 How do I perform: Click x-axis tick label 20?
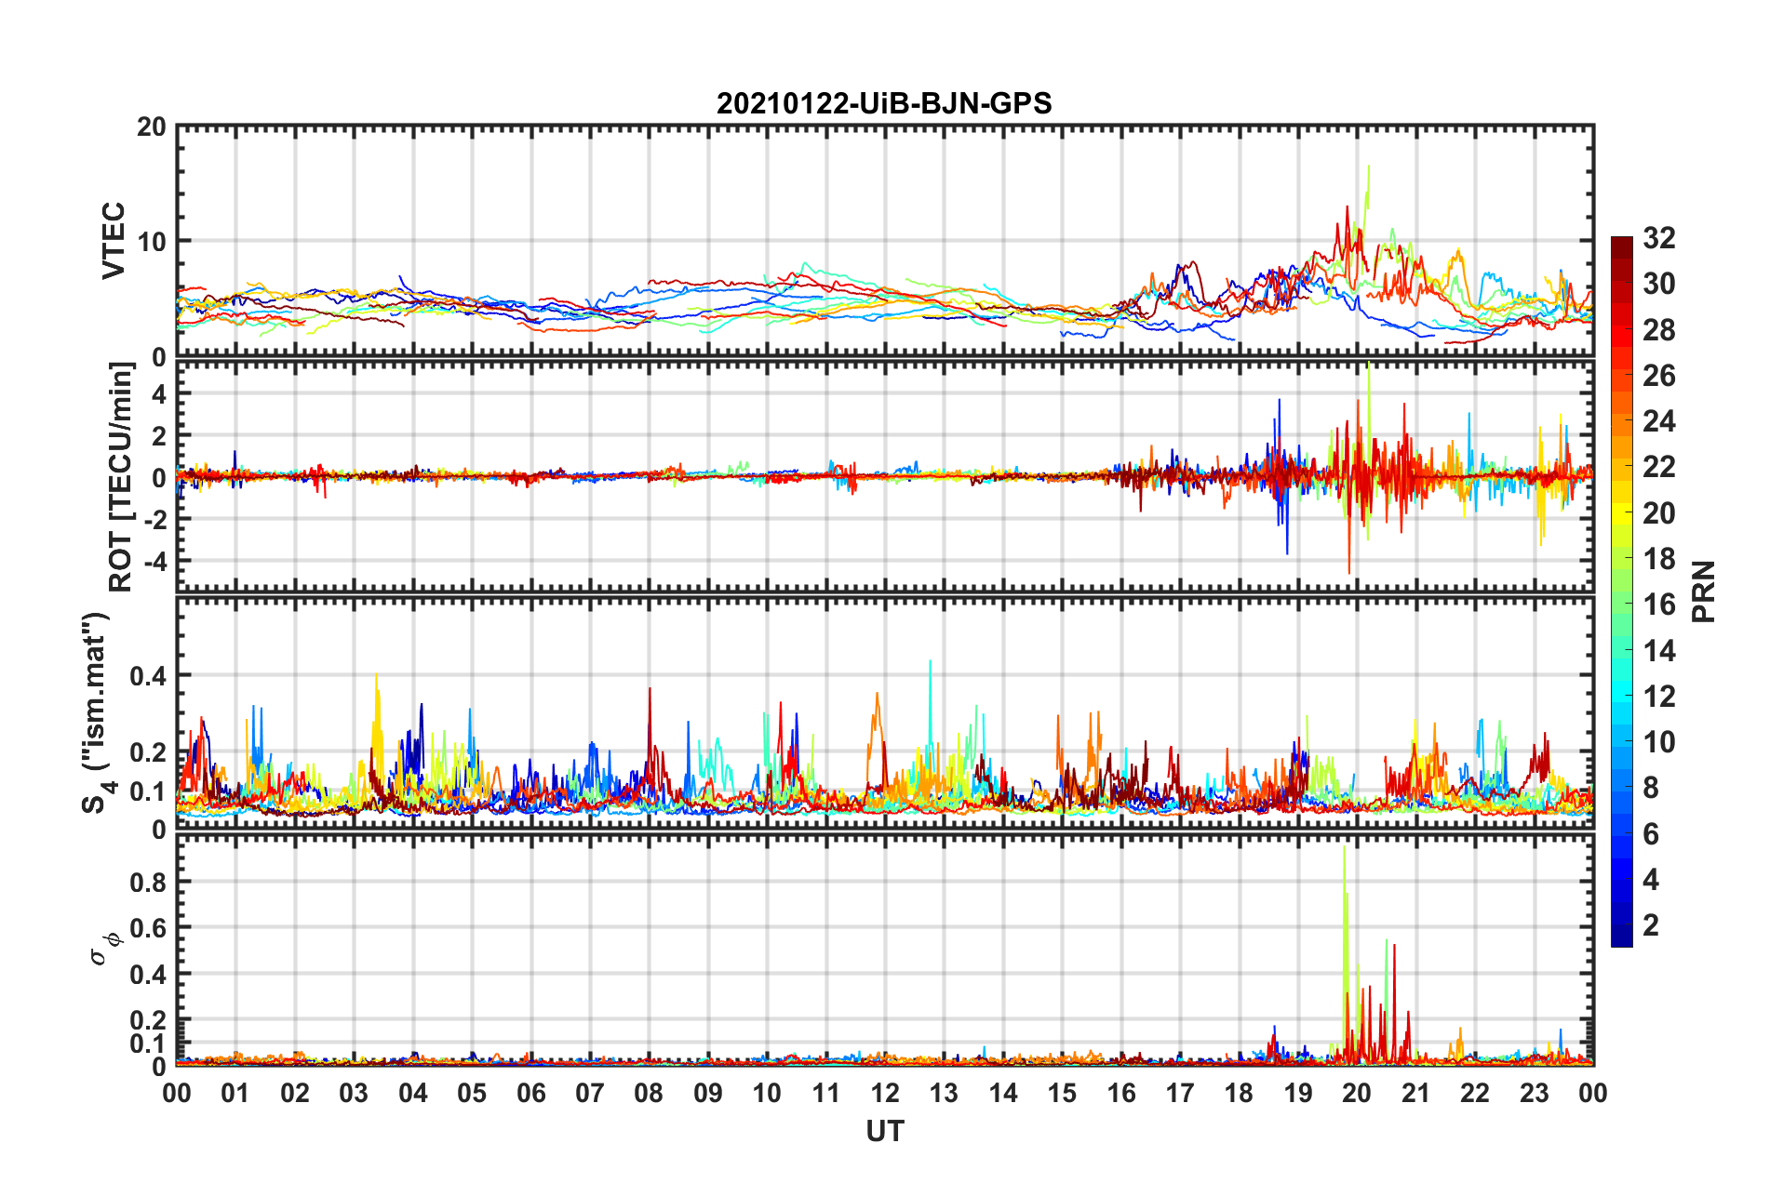(x=1357, y=1093)
